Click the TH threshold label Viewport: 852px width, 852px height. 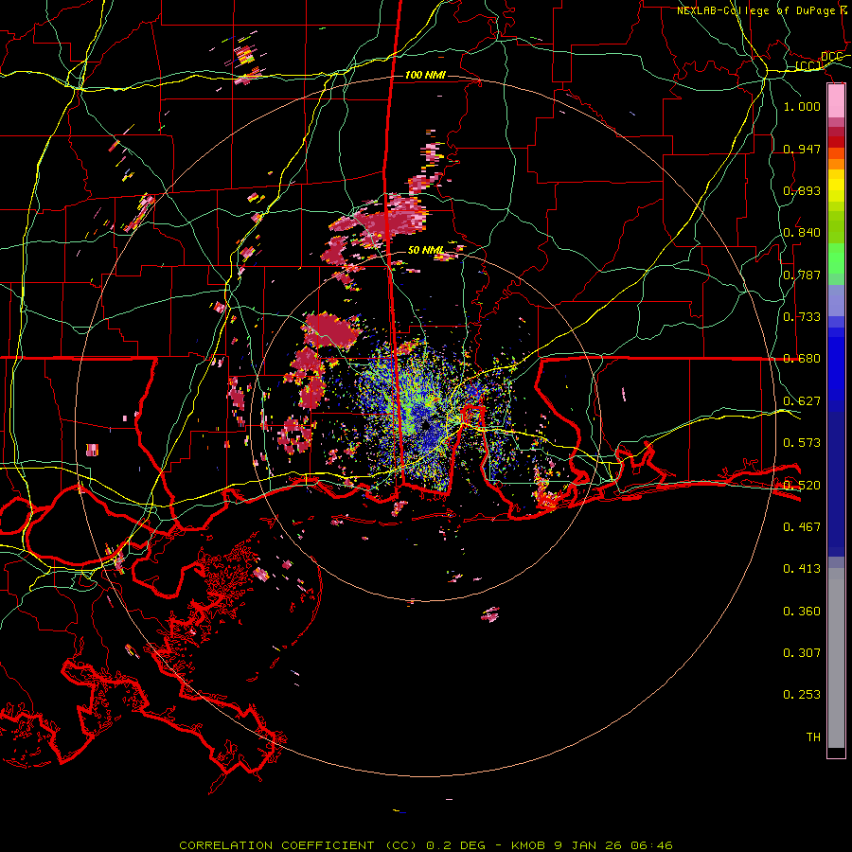click(813, 737)
